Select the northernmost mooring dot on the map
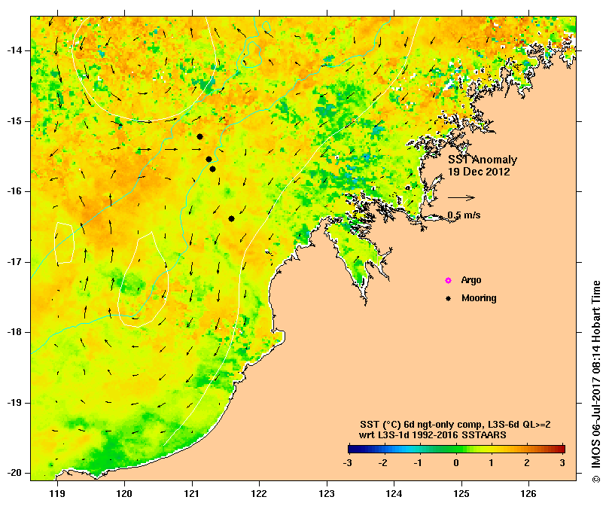609x506 pixels. (x=199, y=137)
